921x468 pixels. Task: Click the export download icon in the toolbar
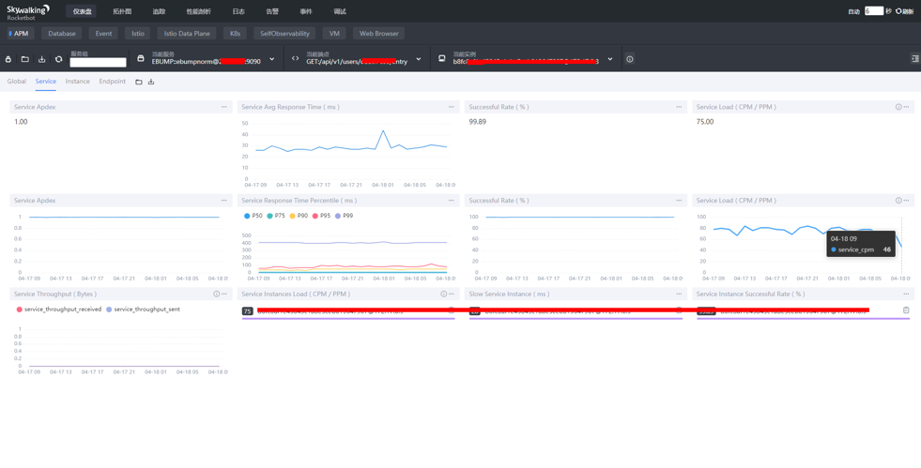(41, 59)
